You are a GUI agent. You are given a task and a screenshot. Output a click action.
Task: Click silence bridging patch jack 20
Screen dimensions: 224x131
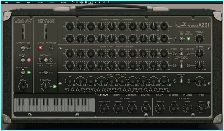[x=166, y=89]
